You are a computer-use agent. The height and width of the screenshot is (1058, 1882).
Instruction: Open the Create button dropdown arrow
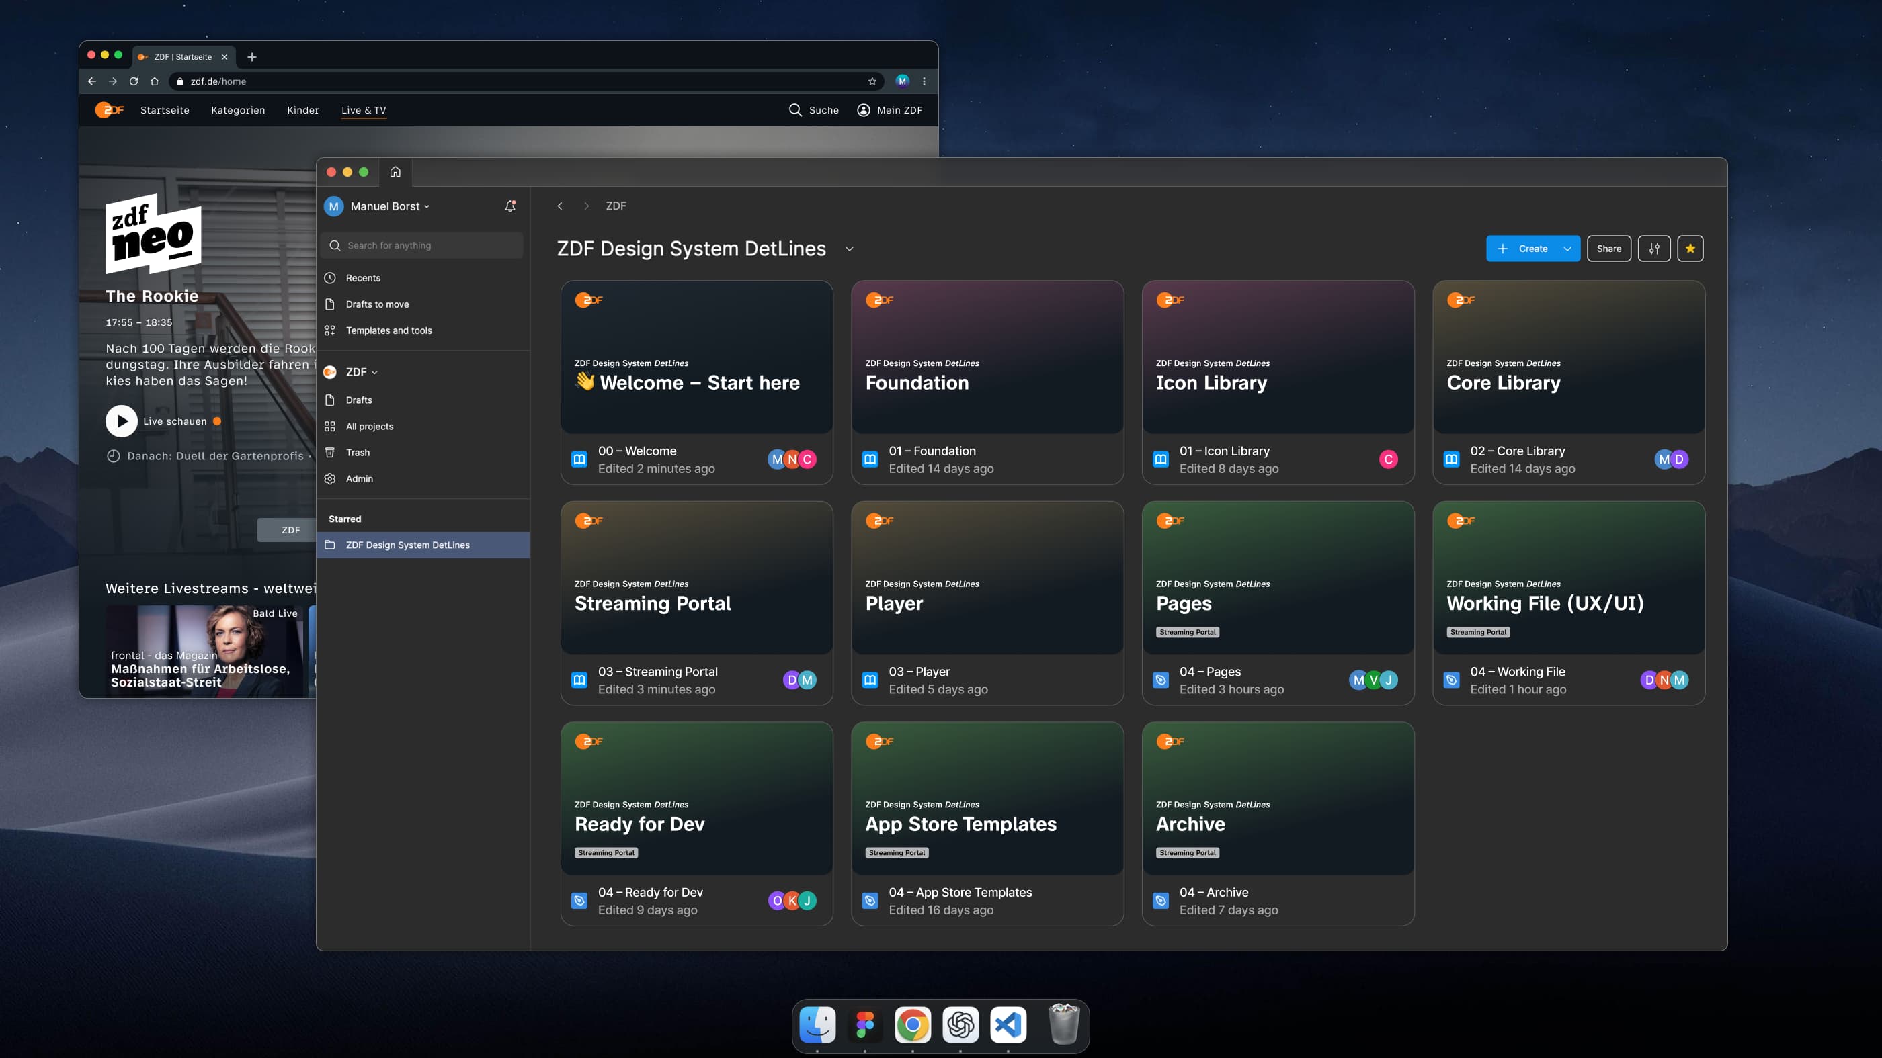coord(1567,249)
